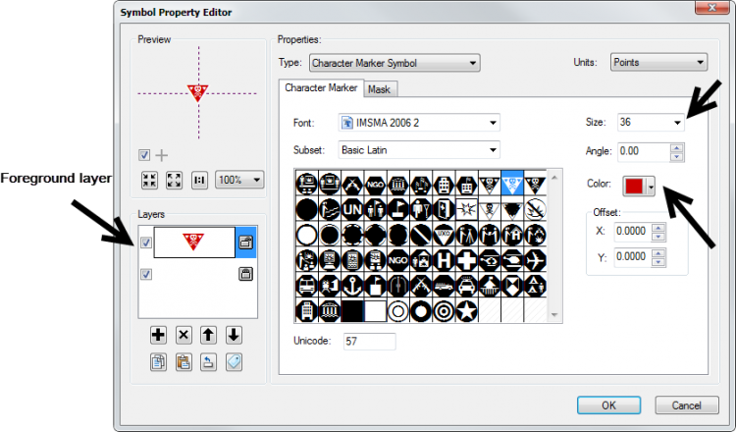Screen dimensions: 736x432
Task: Move layer down with the down arrow button
Action: (233, 334)
